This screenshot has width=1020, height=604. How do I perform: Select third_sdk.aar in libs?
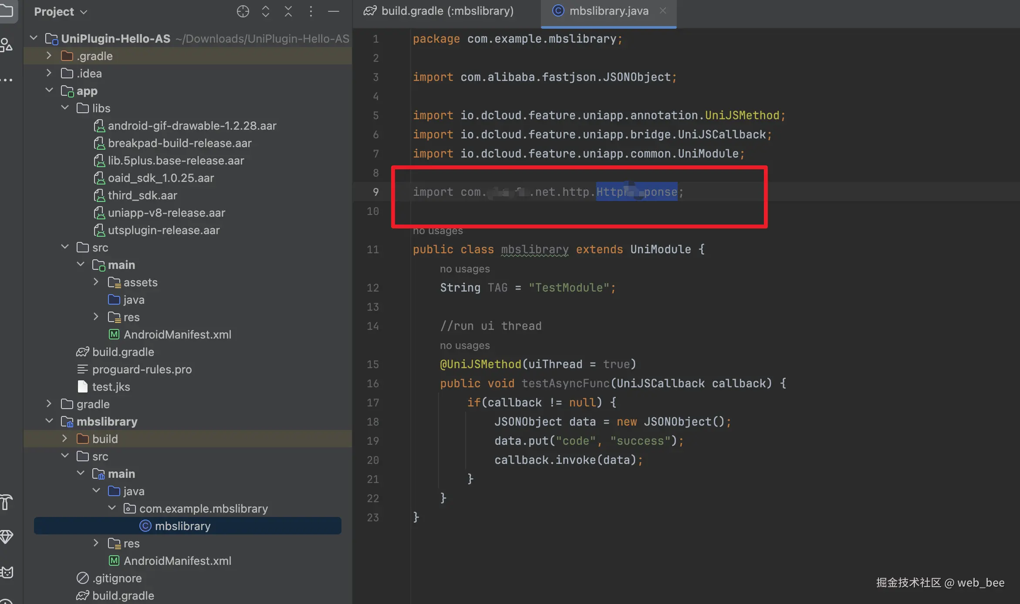tap(142, 195)
